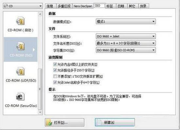This screenshot has width=180, height=130.
Task: Click the 文件 section heading
Action: [x=52, y=29]
